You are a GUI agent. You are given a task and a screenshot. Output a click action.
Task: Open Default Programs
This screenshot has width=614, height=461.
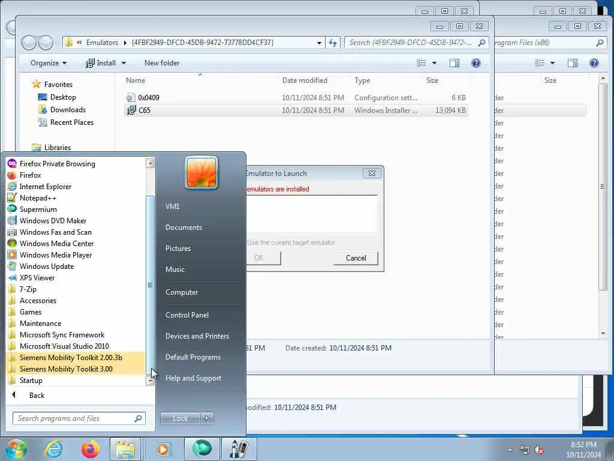pos(192,357)
